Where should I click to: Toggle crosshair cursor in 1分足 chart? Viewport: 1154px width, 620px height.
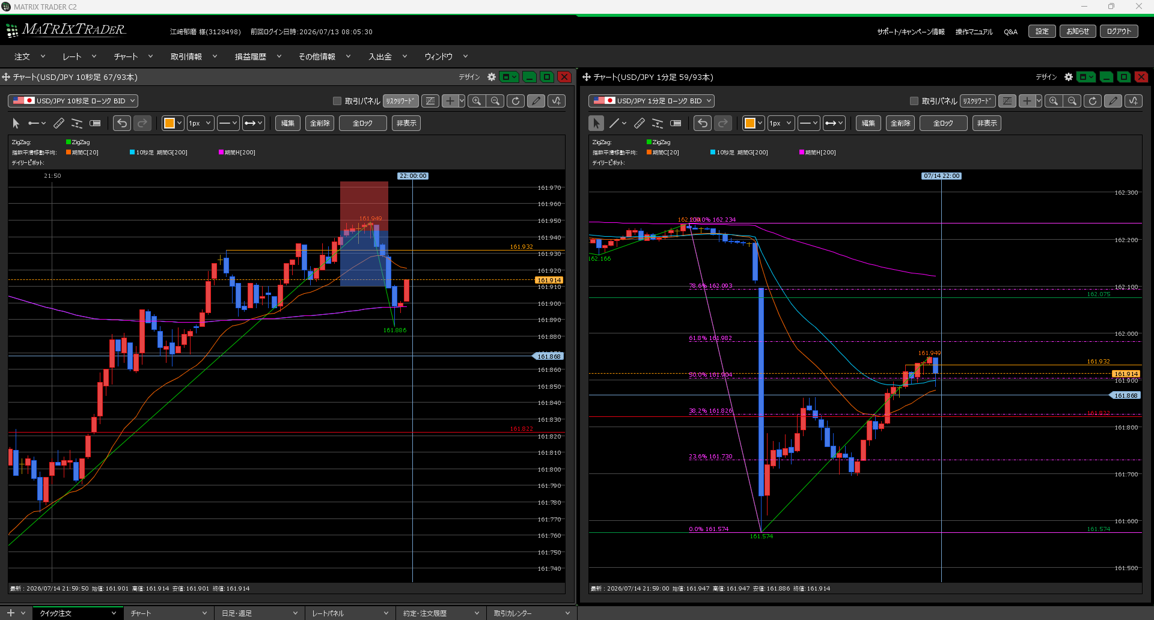tap(1027, 101)
